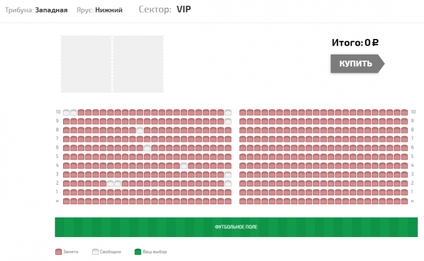The width and height of the screenshot is (424, 261).
Task: Choose the second free seat from left in row 2
Action: pyautogui.click(x=118, y=183)
